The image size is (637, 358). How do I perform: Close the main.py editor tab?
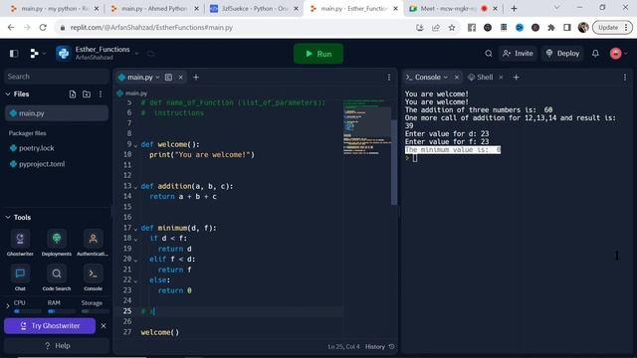(x=181, y=78)
